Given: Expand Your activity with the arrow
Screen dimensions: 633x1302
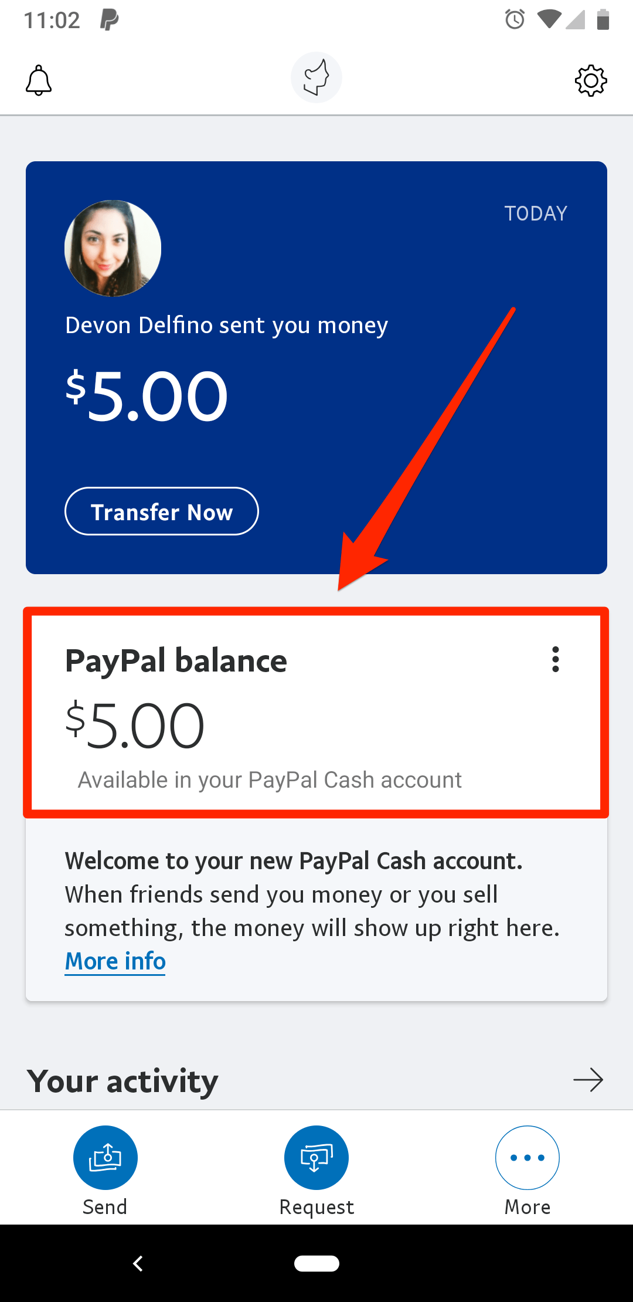Looking at the screenshot, I should (588, 1080).
